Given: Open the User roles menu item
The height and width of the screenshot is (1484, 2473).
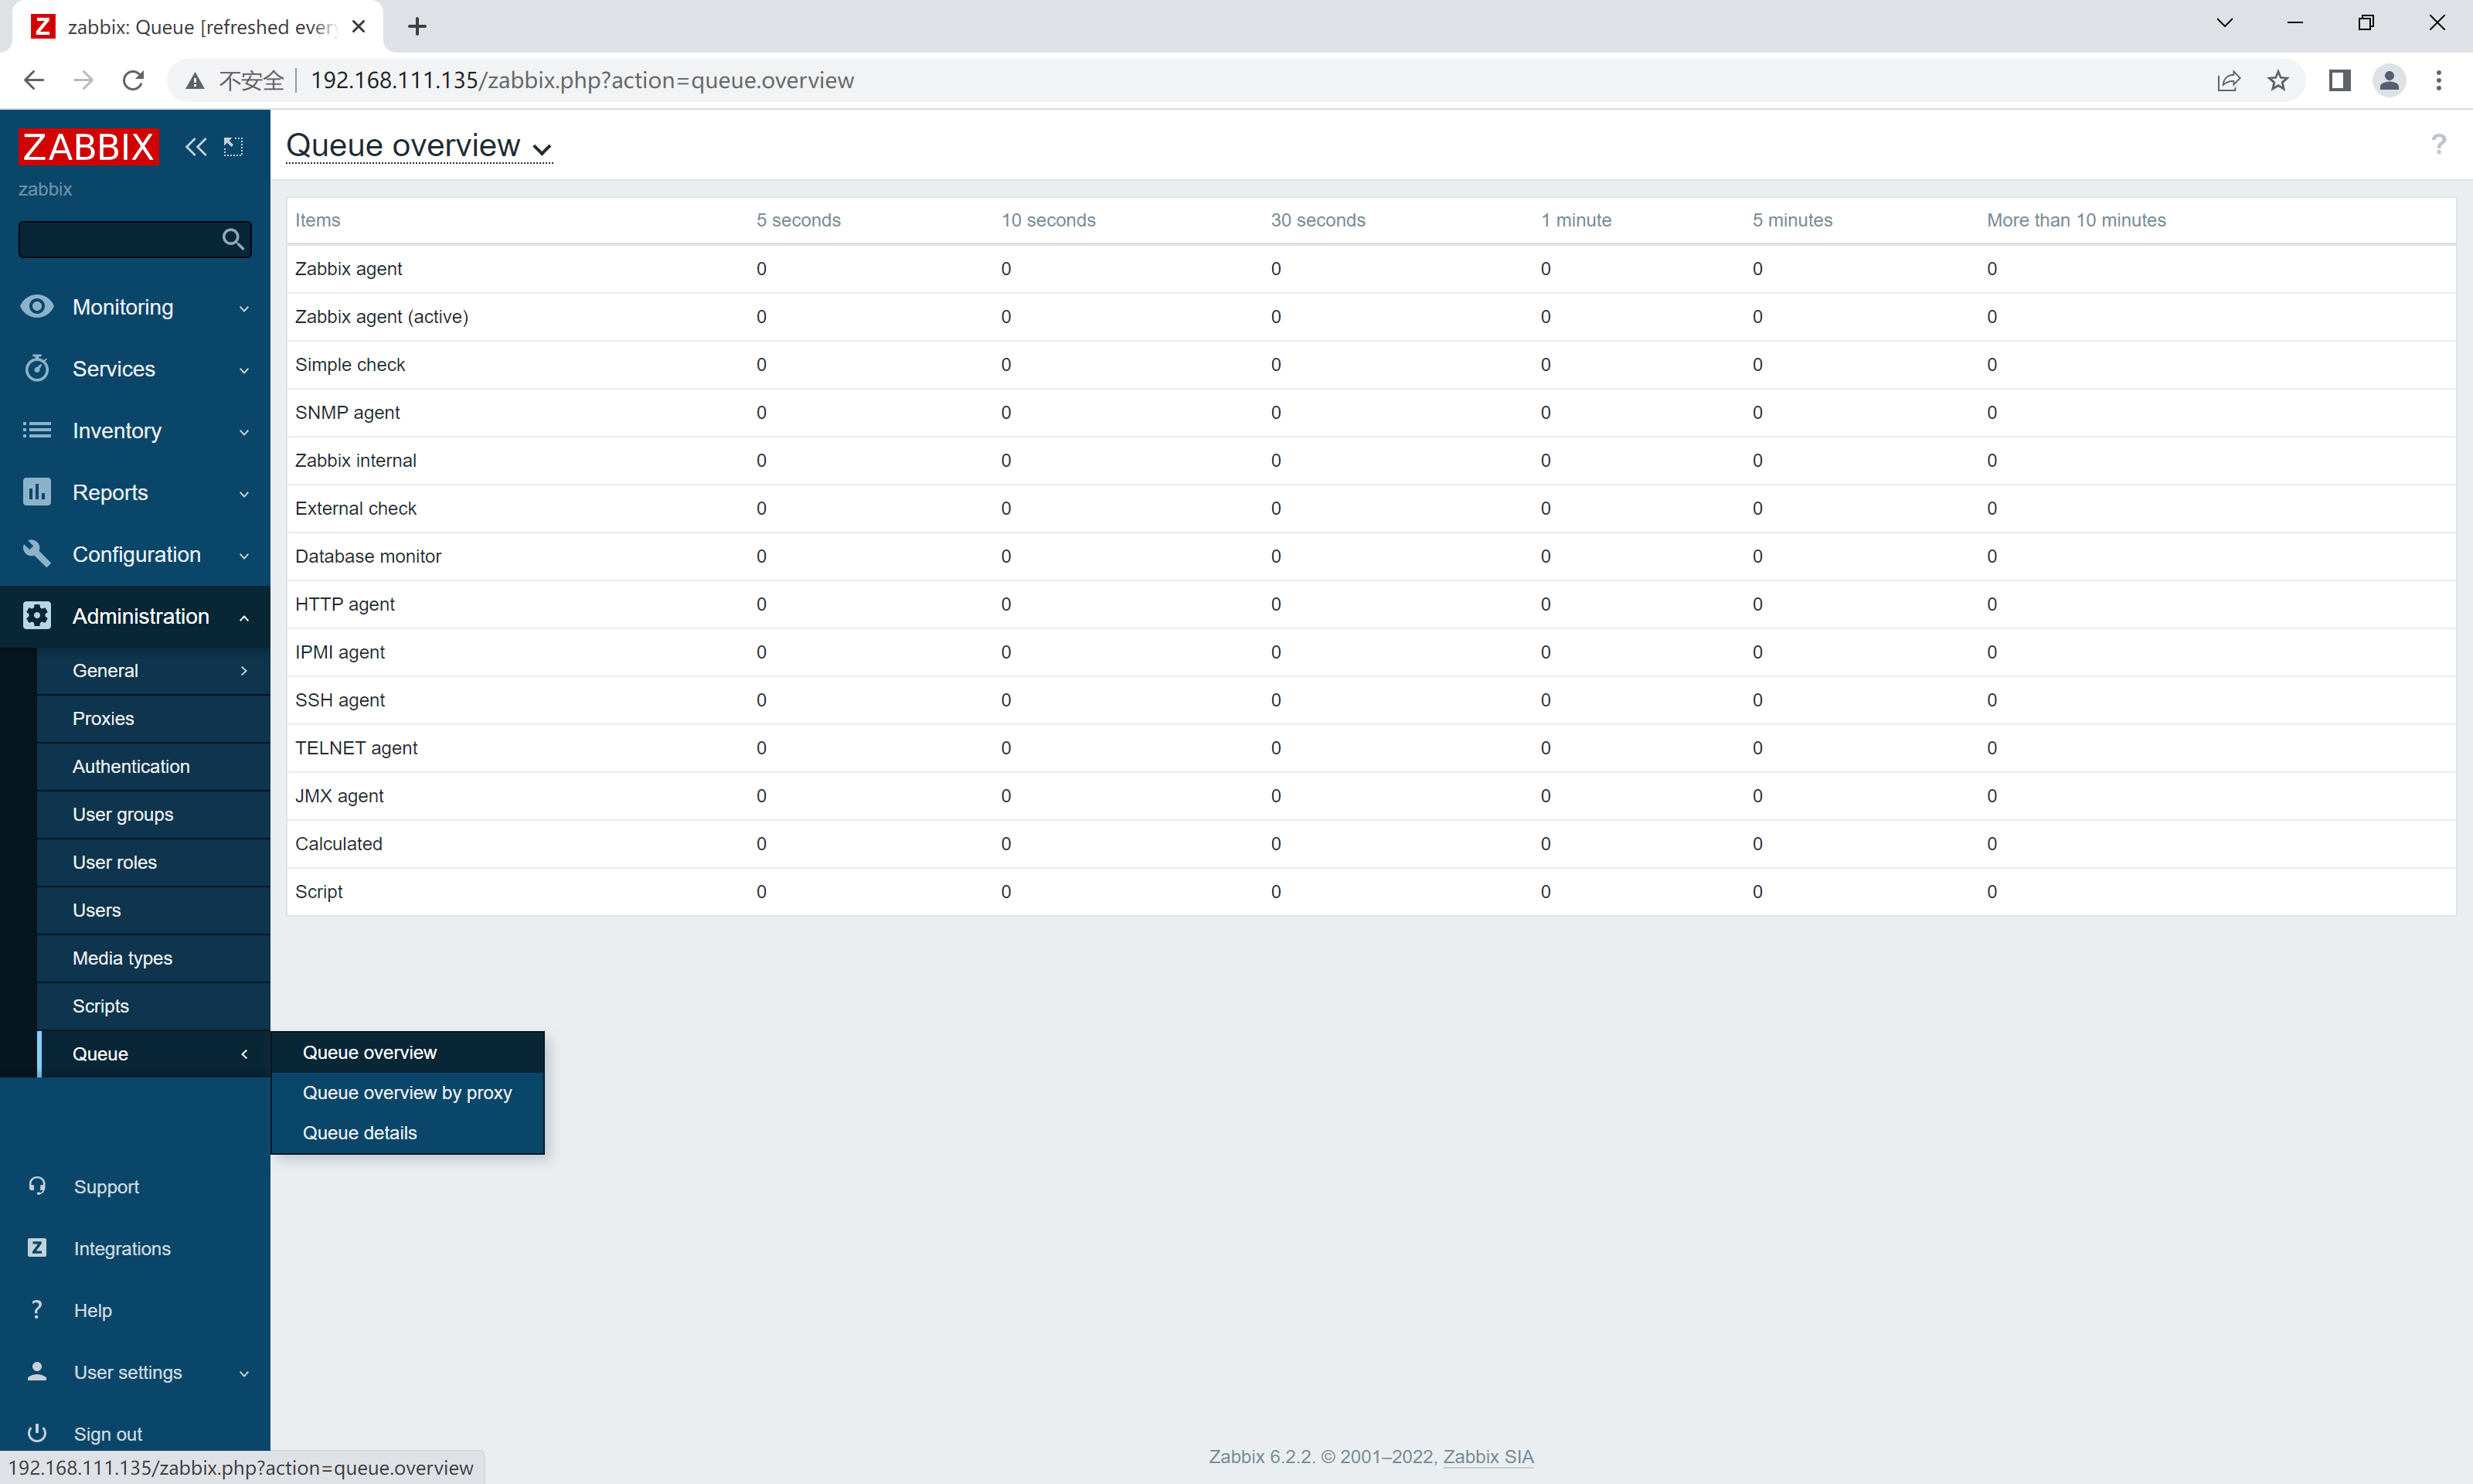Looking at the screenshot, I should coord(154,863).
